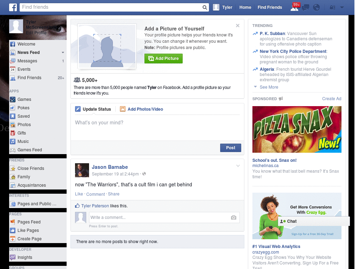Viewport: 359px width, 269px height.
Task: Click Edit Profile under the user name
Action: pos(36,33)
